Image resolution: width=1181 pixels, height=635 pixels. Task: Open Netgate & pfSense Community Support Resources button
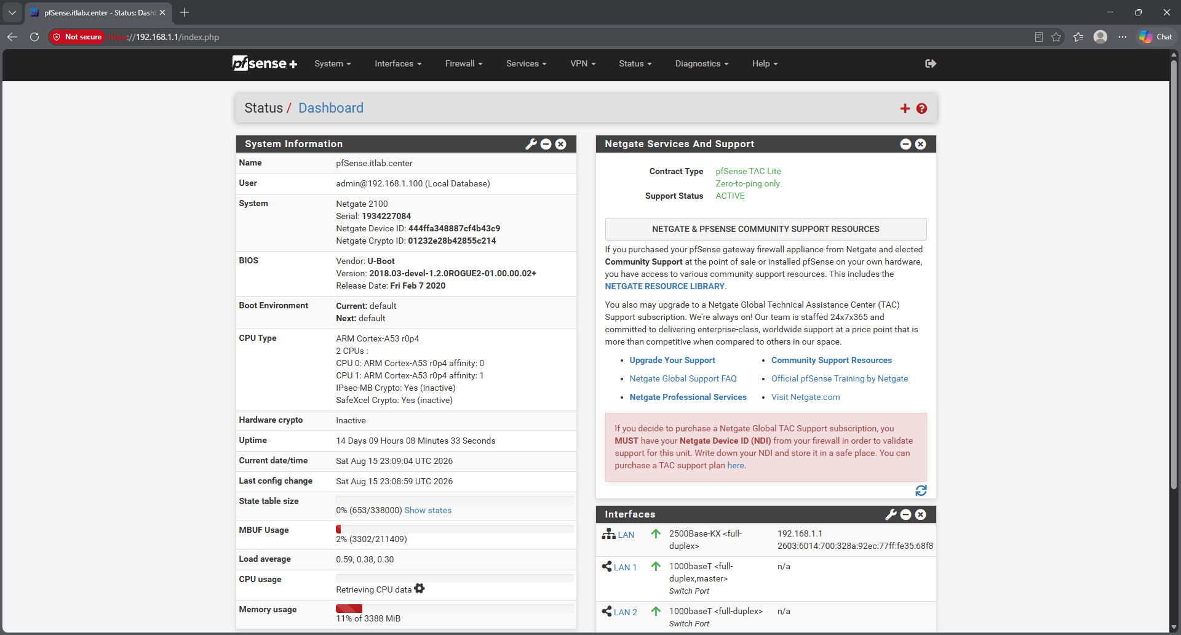[766, 229]
